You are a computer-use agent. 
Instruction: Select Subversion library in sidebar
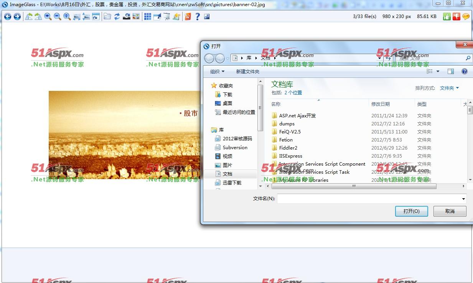coord(235,147)
